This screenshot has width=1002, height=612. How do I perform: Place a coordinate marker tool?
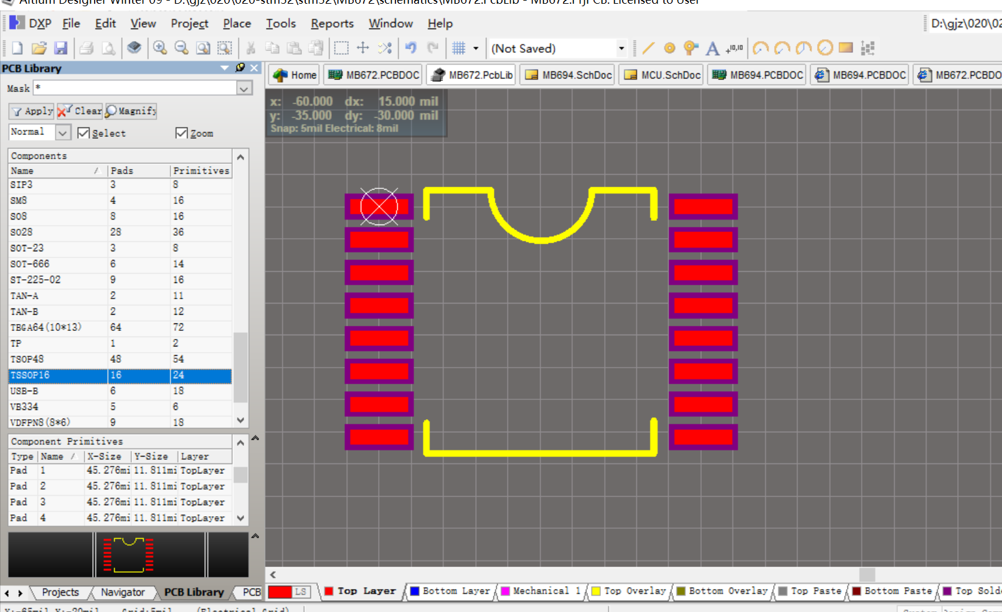(735, 48)
